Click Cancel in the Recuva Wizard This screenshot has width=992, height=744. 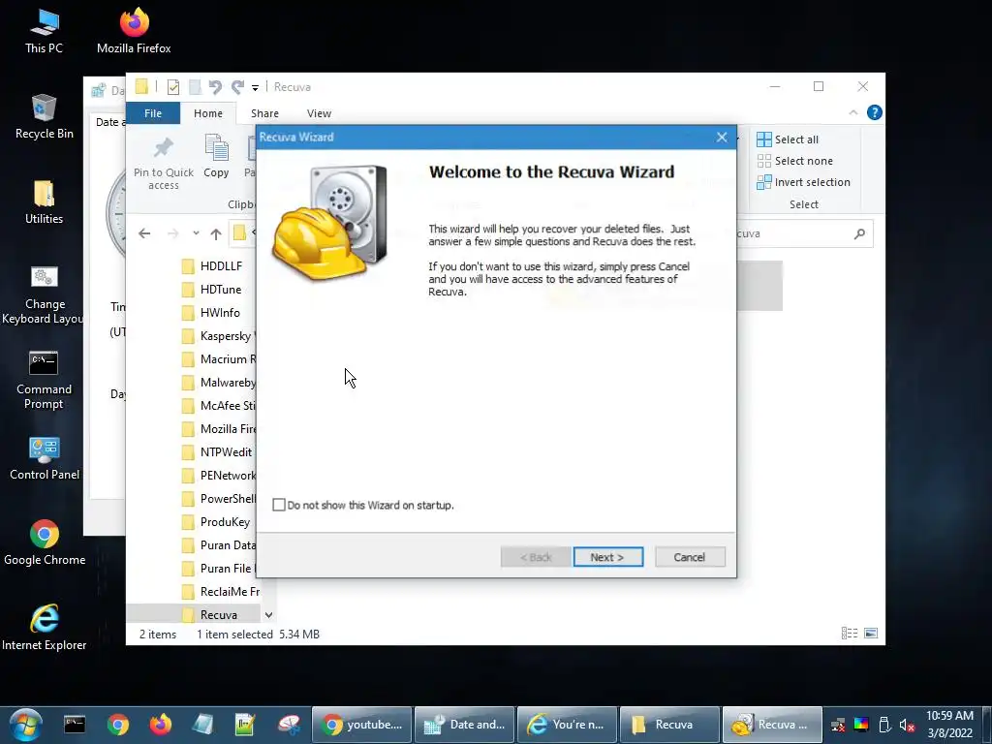click(690, 557)
